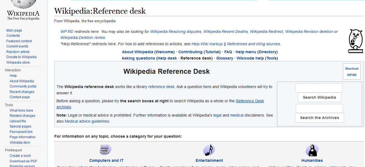Image resolution: width=365 pixels, height=167 pixels.
Task: Open the Glossary navigation link
Action: [x=225, y=58]
